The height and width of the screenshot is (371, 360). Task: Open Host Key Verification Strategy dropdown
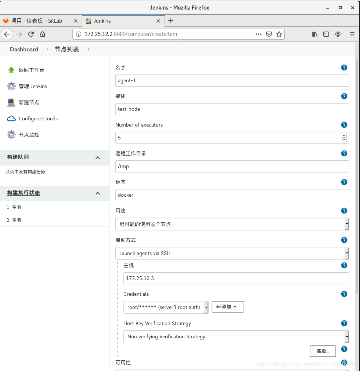pos(236,337)
